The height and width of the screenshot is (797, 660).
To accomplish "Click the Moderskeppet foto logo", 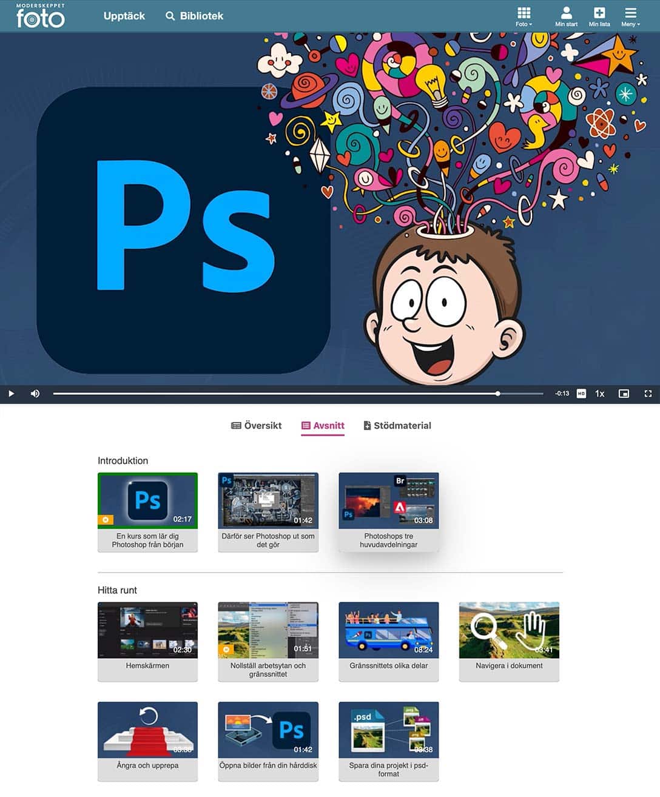I will 40,16.
